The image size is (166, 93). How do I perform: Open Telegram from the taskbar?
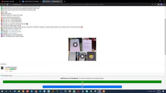coord(40,91)
